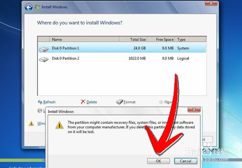
Task: Sort by Free Space column header
Action: (x=161, y=39)
